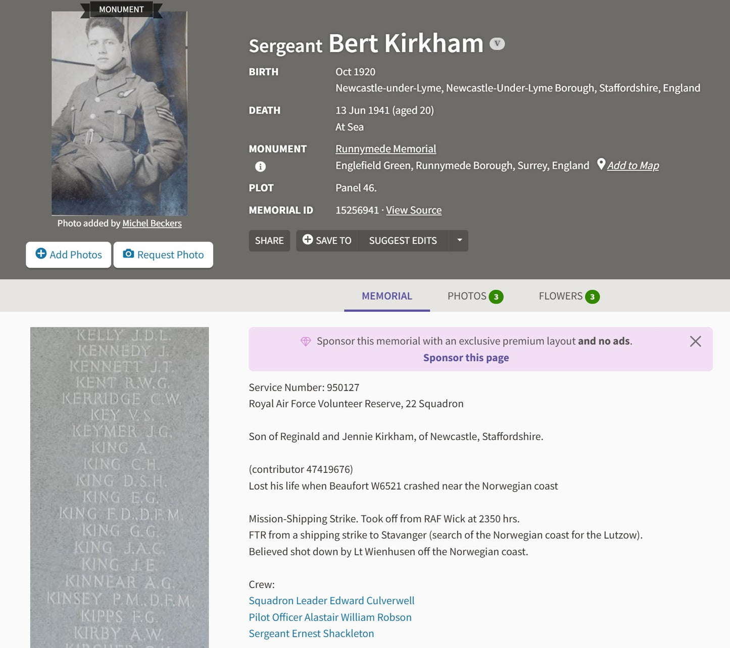
Task: Click the sponsor diamond icon
Action: click(x=306, y=341)
